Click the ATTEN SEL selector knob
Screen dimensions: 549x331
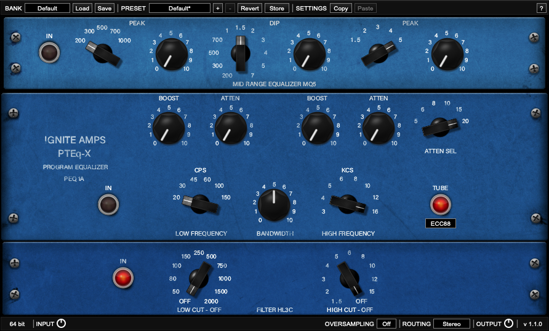[440, 127]
